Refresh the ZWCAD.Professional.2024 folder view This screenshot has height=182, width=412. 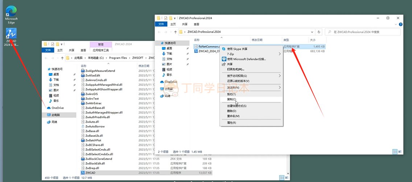(319, 32)
